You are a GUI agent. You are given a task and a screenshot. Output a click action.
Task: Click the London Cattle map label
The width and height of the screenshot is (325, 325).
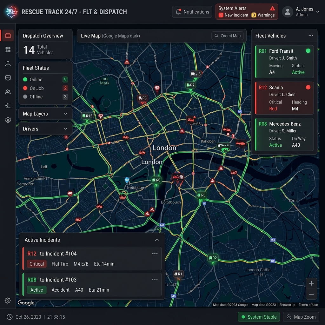coord(258,272)
